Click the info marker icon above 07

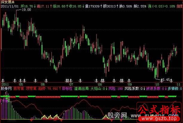pos(71,80)
